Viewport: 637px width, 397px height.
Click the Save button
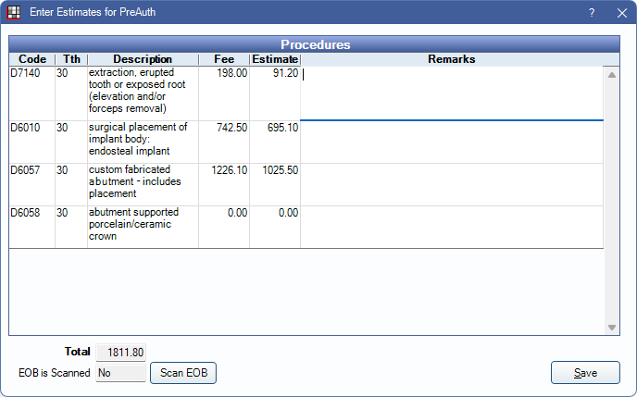[585, 373]
